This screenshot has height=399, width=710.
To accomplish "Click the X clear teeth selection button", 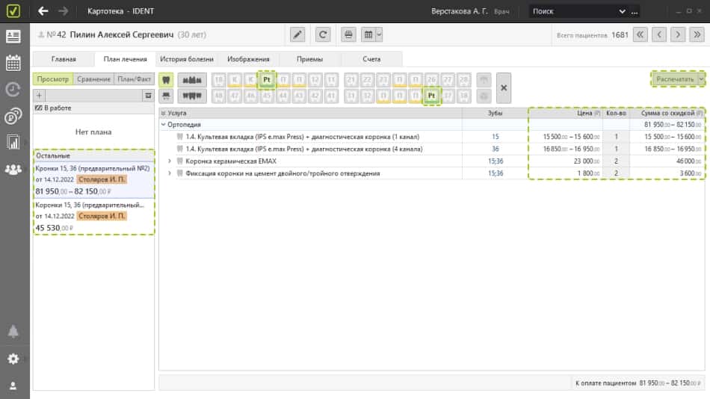I will (504, 87).
